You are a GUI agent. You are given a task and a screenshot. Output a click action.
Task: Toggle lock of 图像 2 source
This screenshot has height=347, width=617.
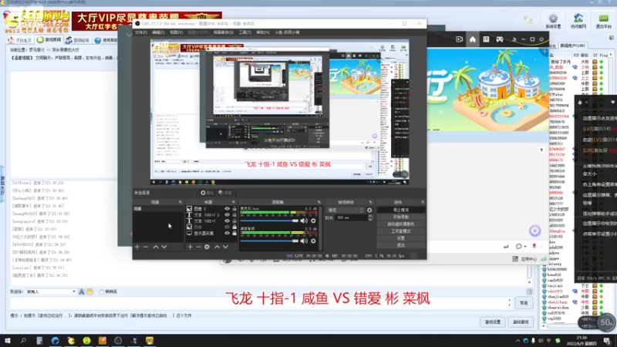point(234,209)
